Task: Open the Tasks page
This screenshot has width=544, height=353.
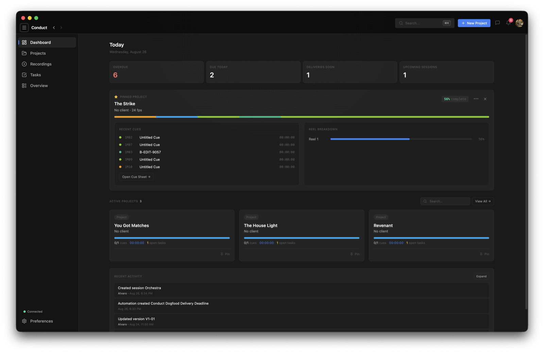Action: pyautogui.click(x=47, y=75)
